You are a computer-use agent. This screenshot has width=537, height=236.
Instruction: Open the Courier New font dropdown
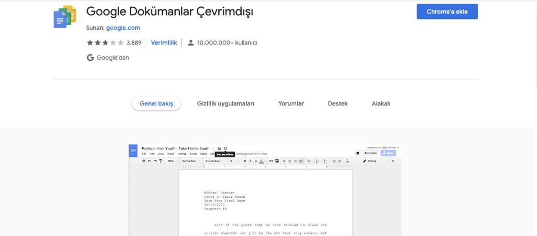click(x=214, y=161)
